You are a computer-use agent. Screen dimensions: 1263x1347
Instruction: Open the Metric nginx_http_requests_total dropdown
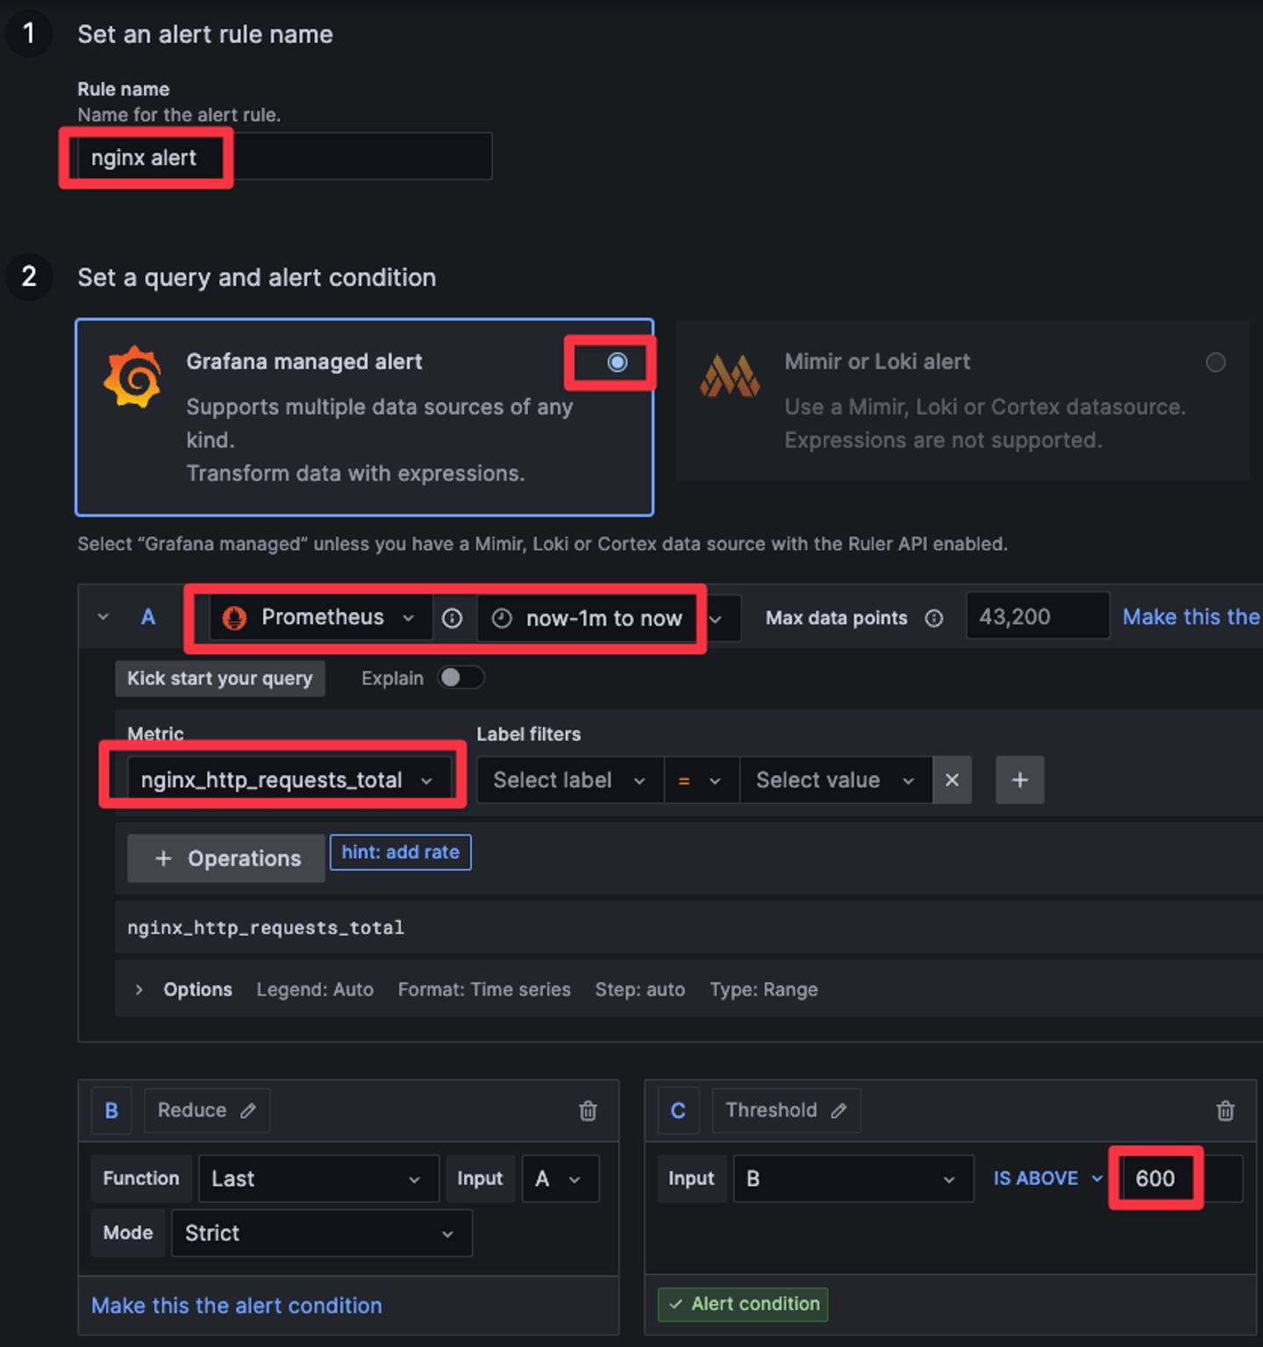(x=289, y=780)
